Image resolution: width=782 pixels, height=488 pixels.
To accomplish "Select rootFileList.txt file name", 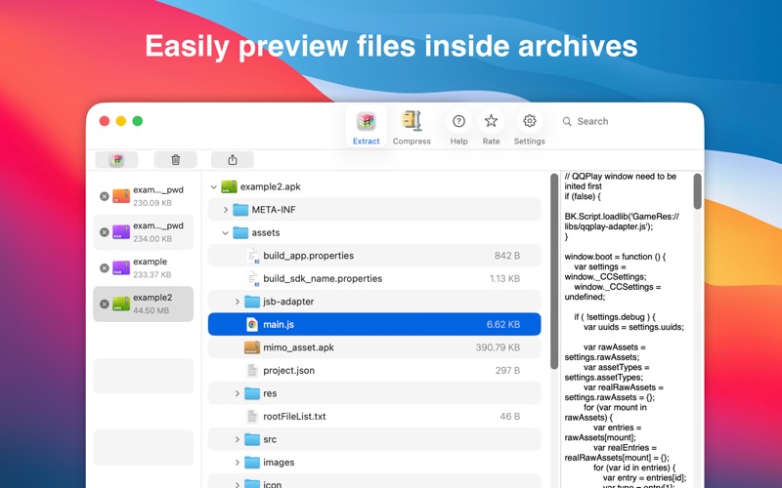I will (294, 416).
